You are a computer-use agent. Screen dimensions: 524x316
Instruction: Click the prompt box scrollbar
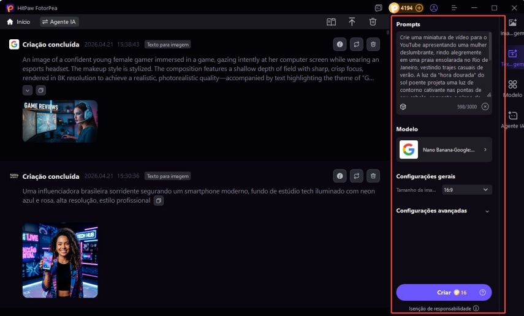pyautogui.click(x=490, y=45)
